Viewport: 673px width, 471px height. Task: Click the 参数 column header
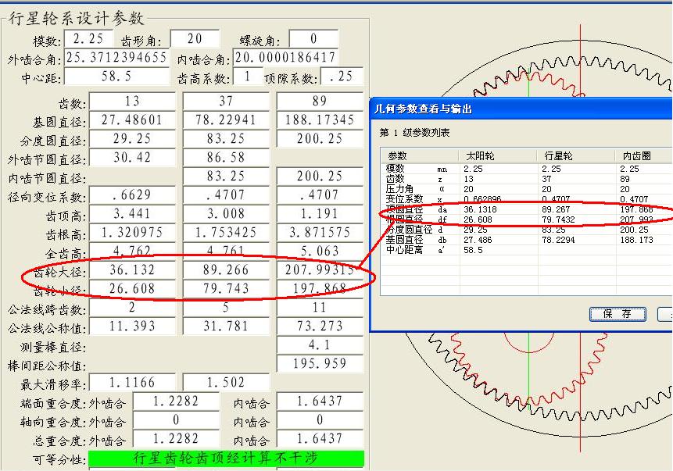pos(421,155)
